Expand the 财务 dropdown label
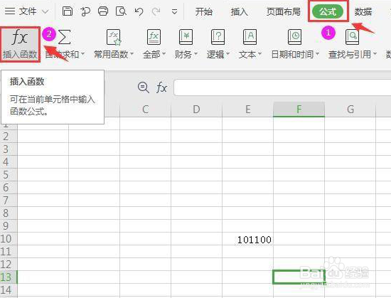The image size is (391, 298). click(x=186, y=54)
